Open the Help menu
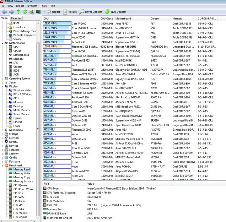226x222 pixels. (x=52, y=6)
